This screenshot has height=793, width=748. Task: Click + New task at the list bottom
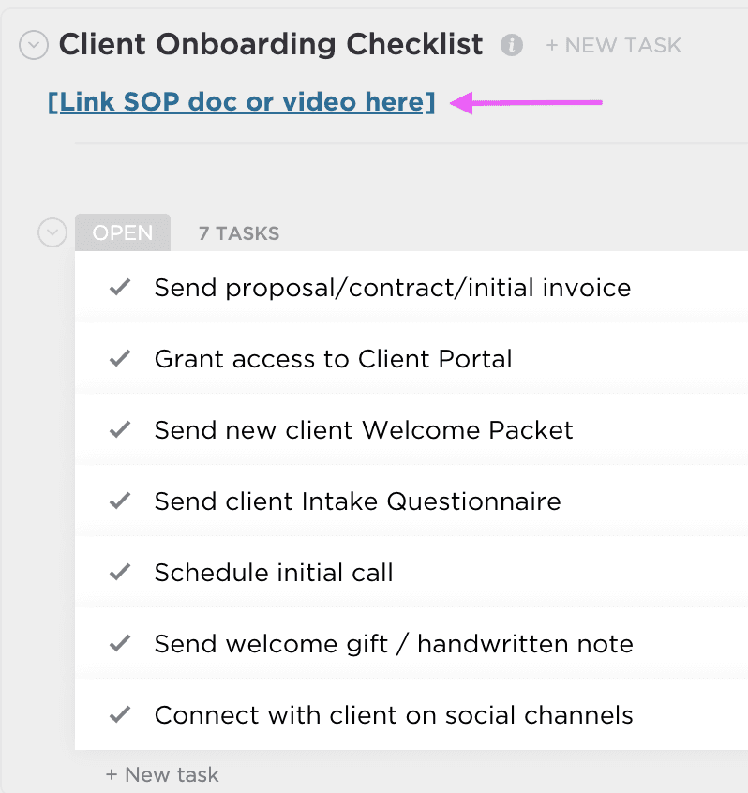tap(162, 775)
